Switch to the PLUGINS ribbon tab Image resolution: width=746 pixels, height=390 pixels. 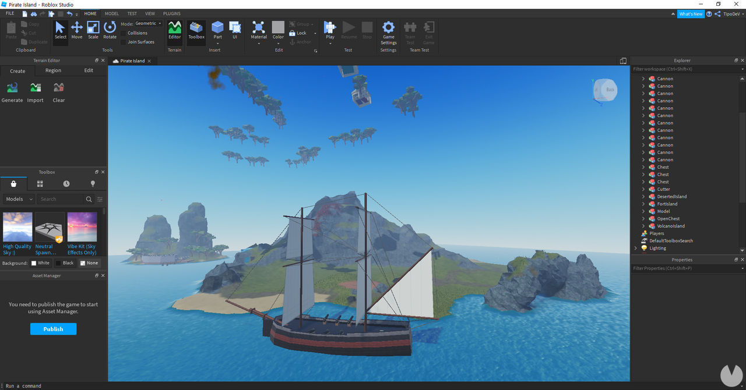click(x=171, y=13)
